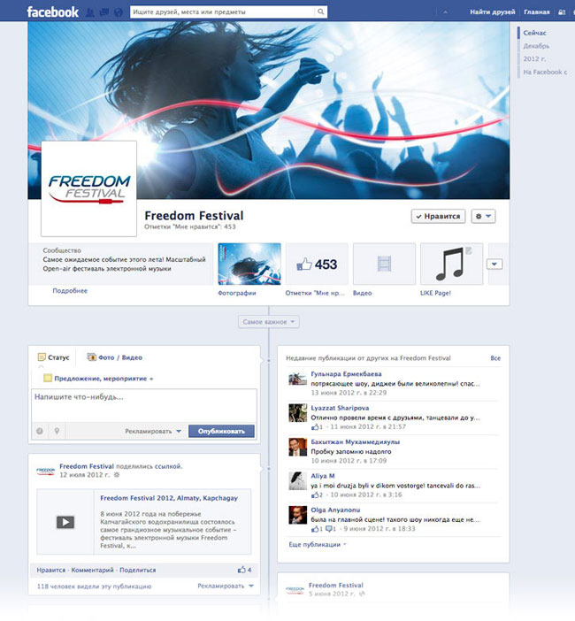The image size is (575, 621).
Task: Open notifications globe icon in header
Action: pyautogui.click(x=118, y=12)
